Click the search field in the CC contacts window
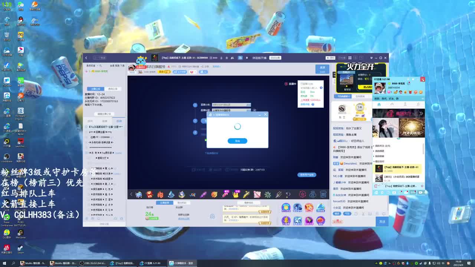The width and height of the screenshot is (475, 267). [398, 99]
